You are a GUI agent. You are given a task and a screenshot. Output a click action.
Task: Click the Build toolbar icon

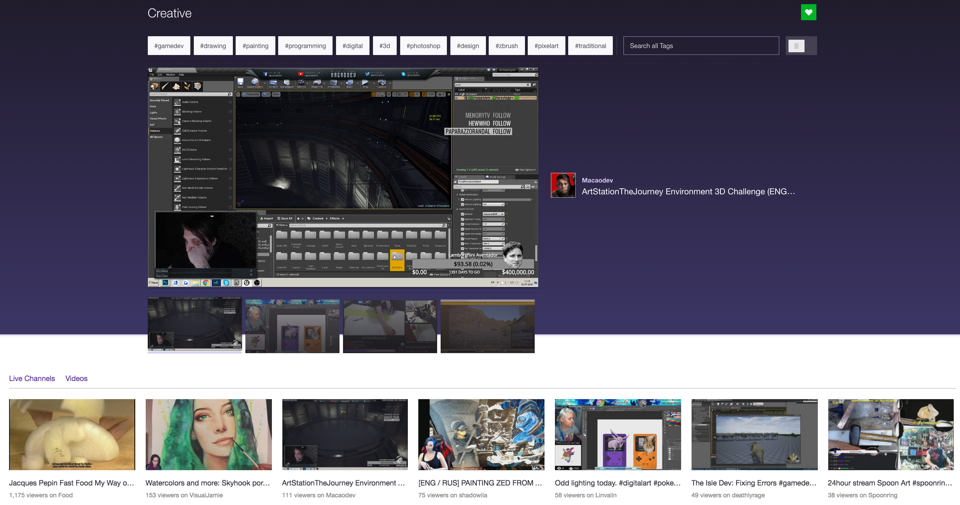click(x=350, y=83)
